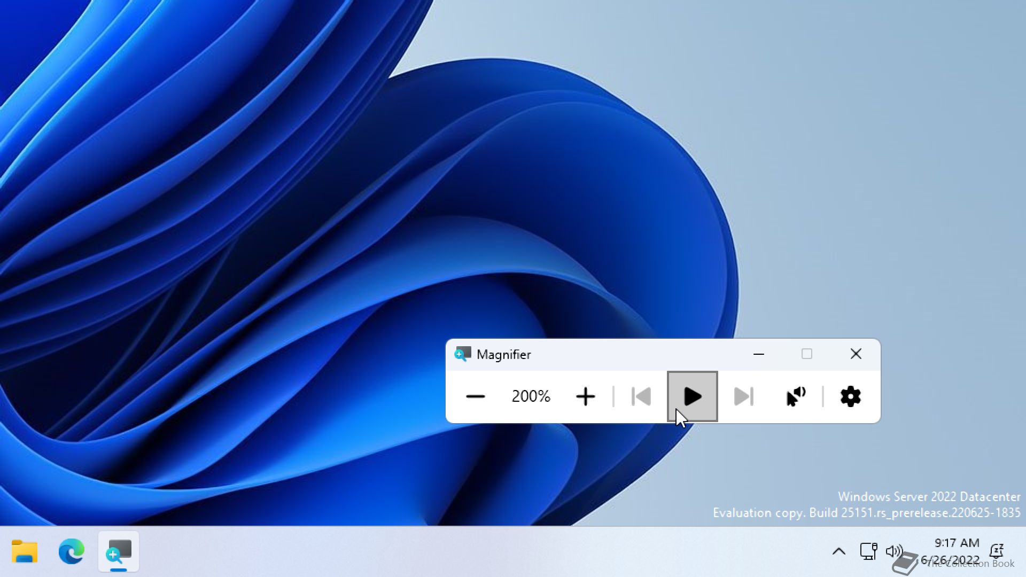Expand hidden system tray icons chevron
Viewport: 1026px width, 577px height.
[838, 551]
